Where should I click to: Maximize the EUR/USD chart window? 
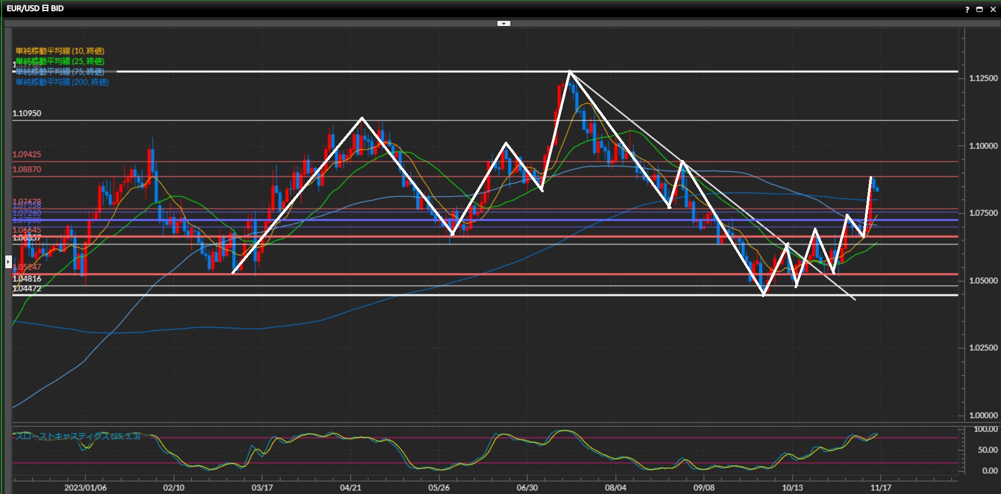coord(979,9)
